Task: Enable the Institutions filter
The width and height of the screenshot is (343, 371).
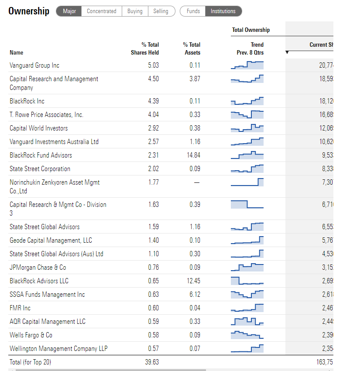Action: click(x=223, y=11)
